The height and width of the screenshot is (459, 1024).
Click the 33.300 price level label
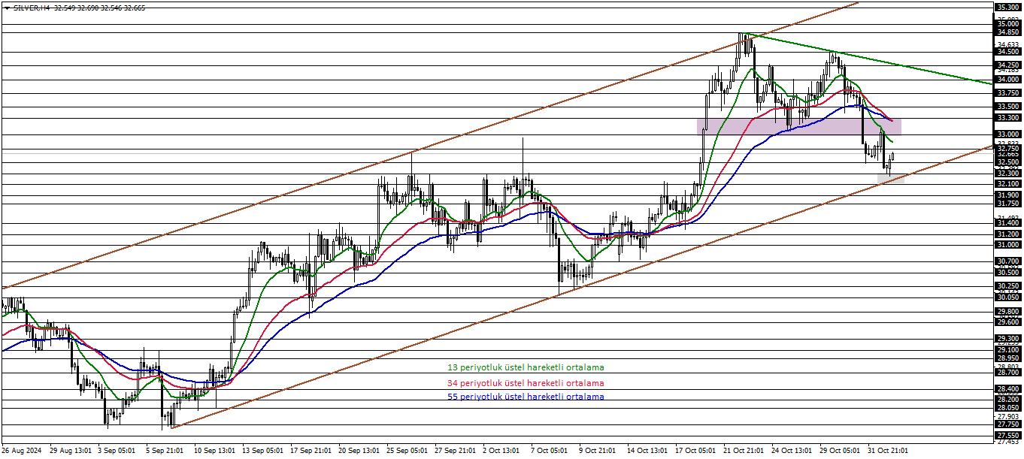pos(1007,118)
